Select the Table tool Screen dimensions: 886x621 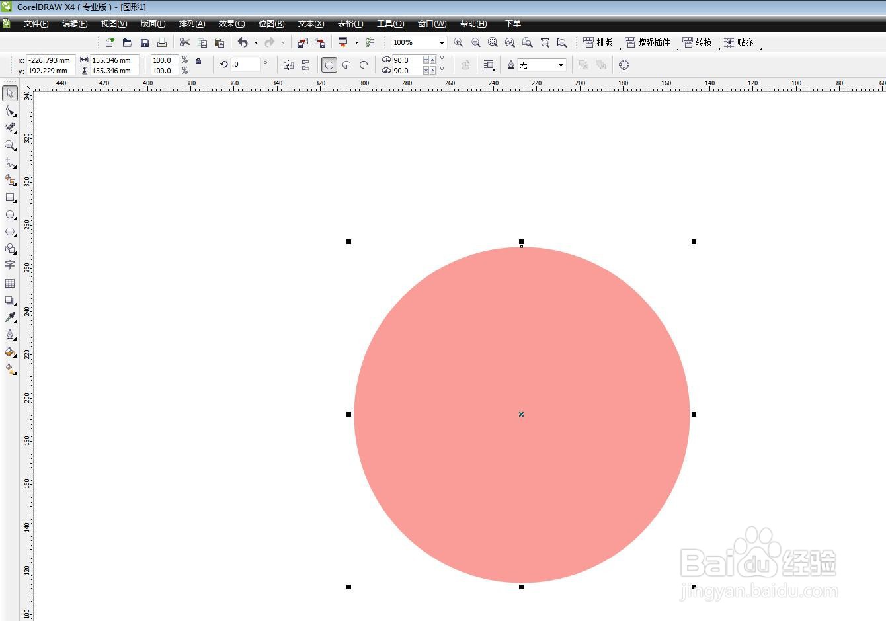coord(10,283)
